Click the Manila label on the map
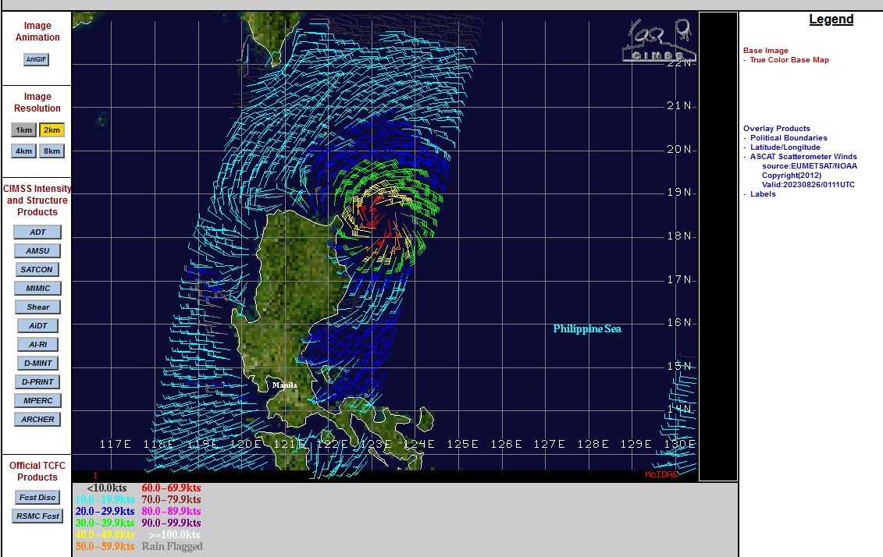883x557 pixels. click(284, 385)
